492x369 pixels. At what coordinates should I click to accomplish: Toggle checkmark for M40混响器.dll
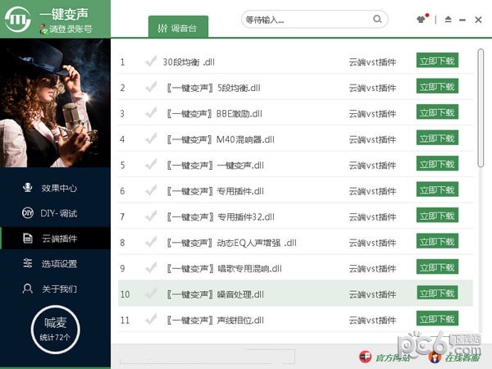coord(151,139)
